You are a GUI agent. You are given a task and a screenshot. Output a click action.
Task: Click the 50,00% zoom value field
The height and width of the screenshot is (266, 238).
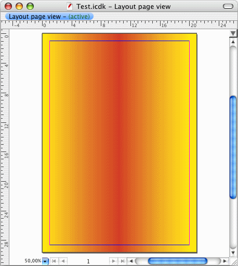point(33,261)
